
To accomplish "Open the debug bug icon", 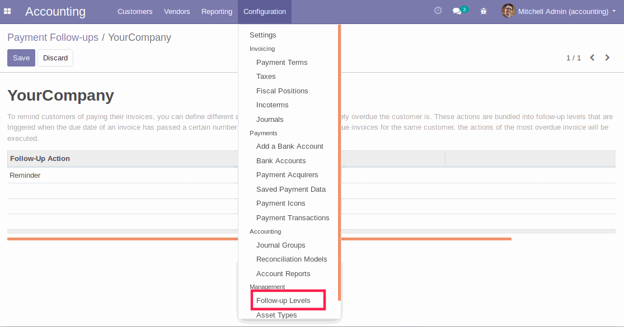I will click(484, 12).
